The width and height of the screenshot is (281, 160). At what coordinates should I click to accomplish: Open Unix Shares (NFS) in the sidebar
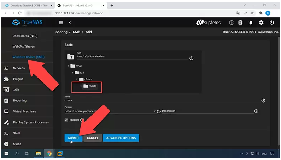coord(25,36)
